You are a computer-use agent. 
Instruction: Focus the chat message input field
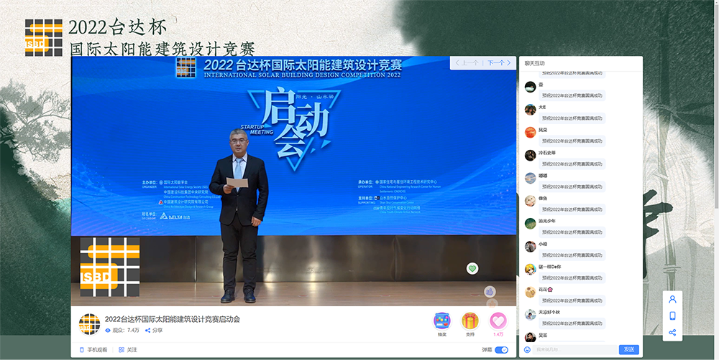pos(575,349)
